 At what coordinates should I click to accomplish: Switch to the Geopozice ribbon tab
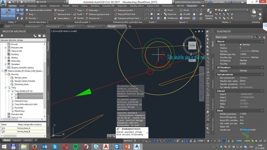pos(192,6)
